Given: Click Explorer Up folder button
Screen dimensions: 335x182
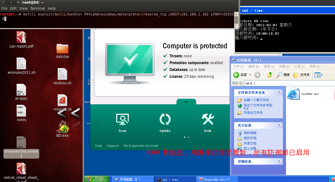Looking at the screenshot, I should tap(270, 75).
